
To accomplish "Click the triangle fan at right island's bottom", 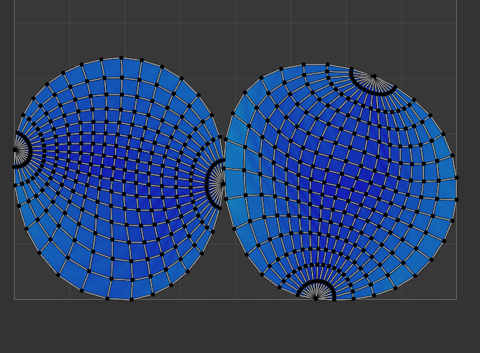I will click(x=315, y=289).
